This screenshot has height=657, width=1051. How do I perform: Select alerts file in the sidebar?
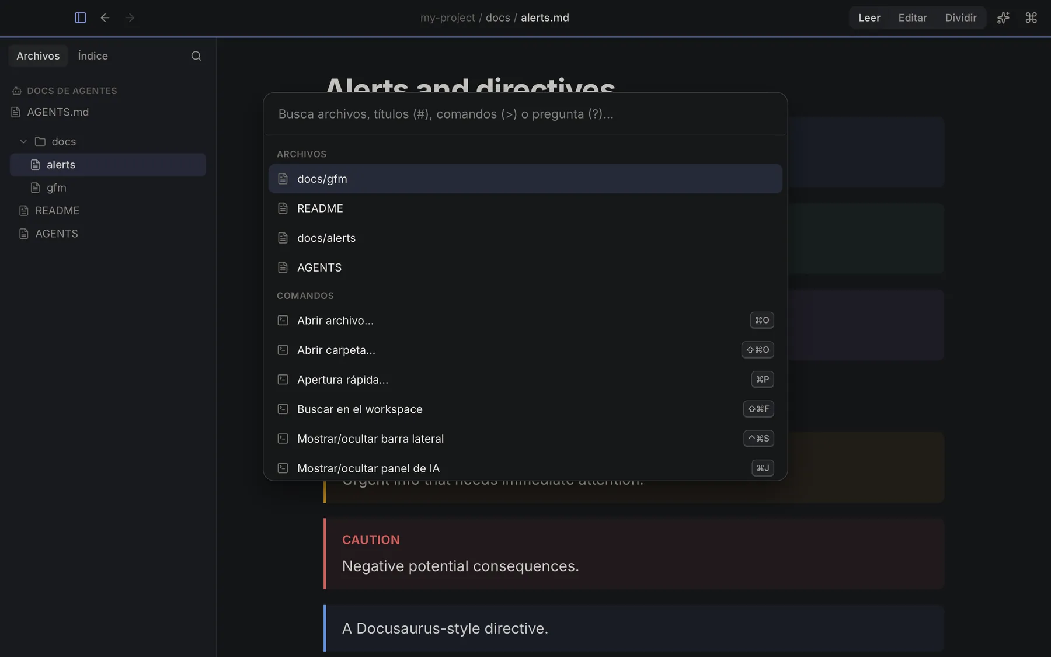108,165
